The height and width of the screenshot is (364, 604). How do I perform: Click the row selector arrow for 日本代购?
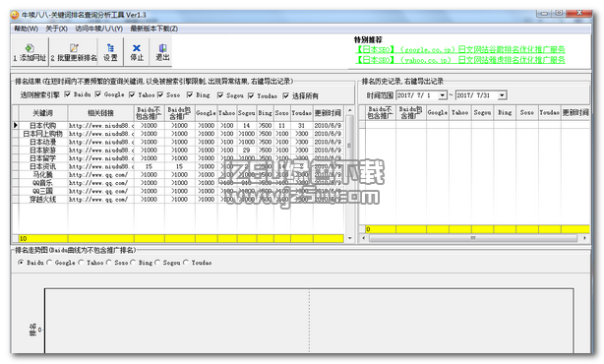point(16,125)
